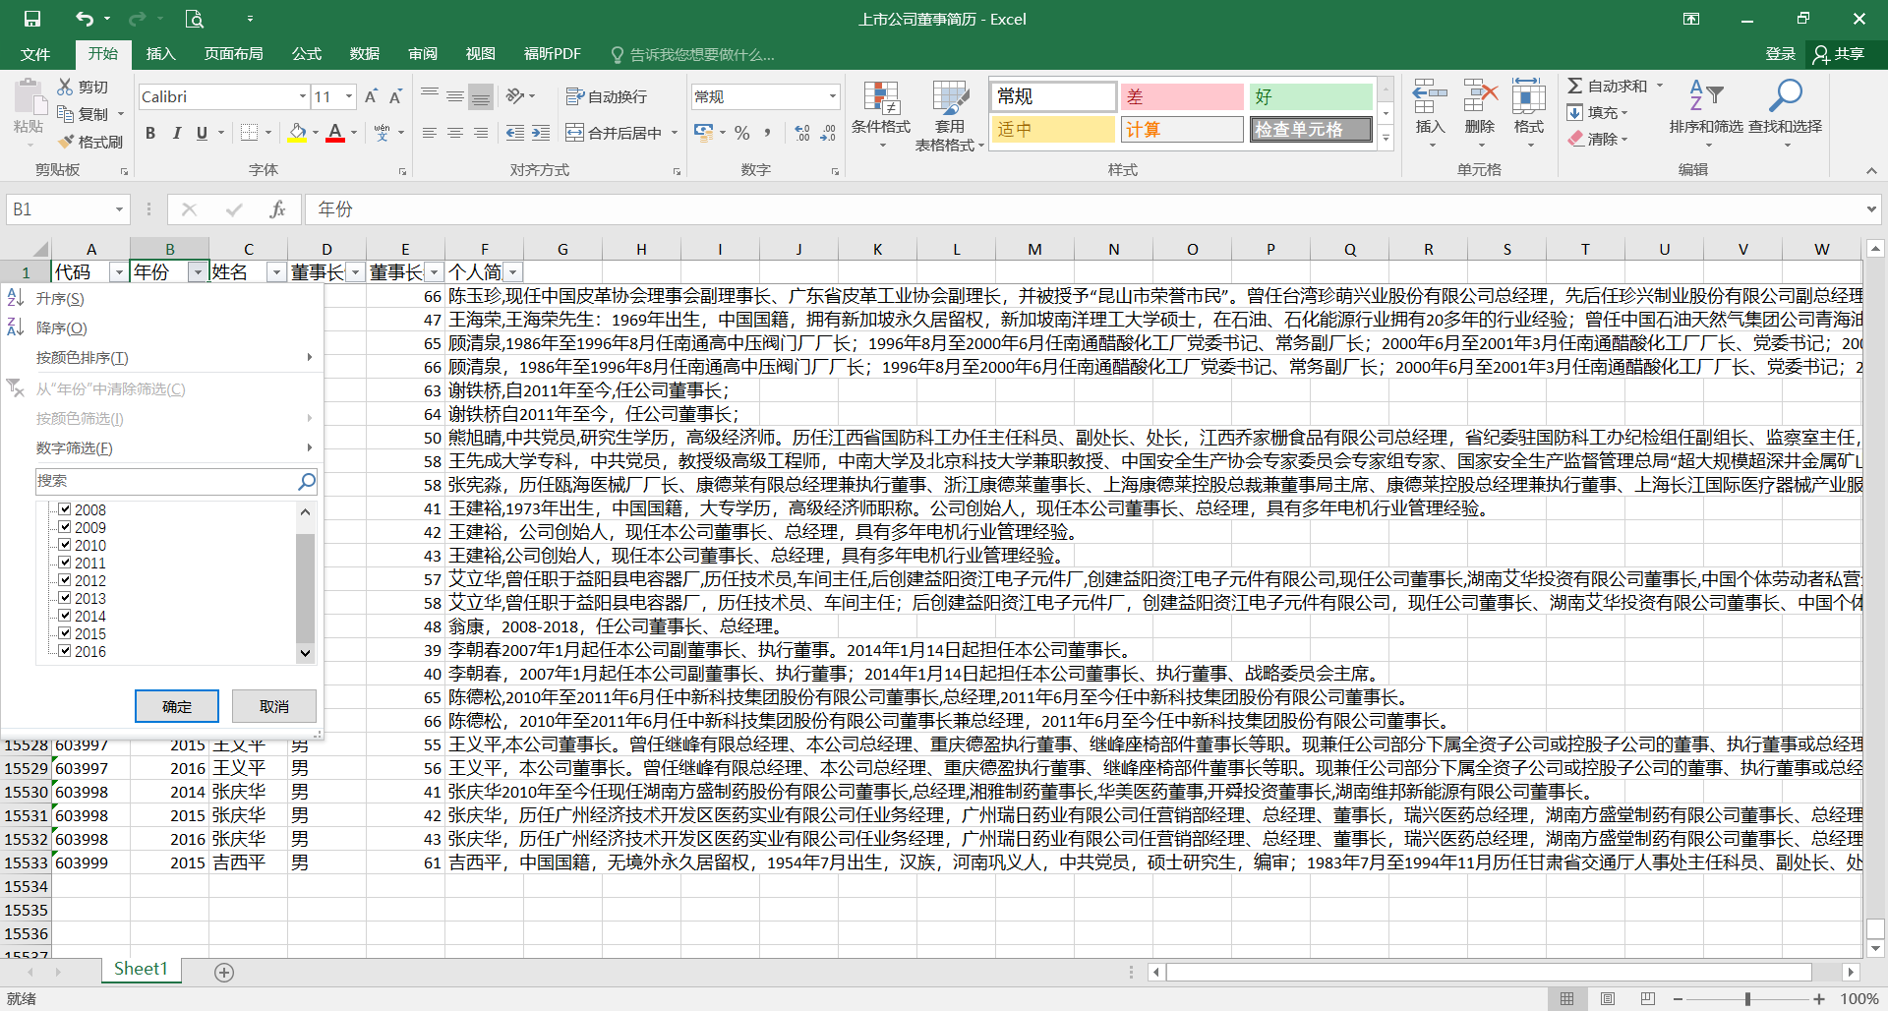The width and height of the screenshot is (1888, 1011).
Task: Uncheck the 2010 filter checkbox
Action: click(65, 545)
